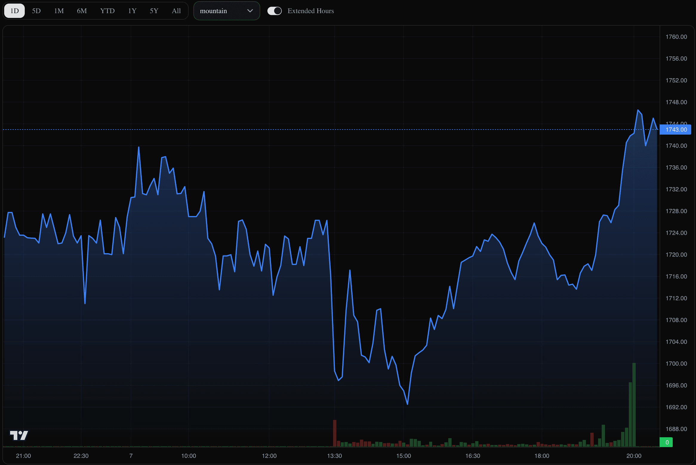Choose the YTD range
Screen dimensions: 696x465
(107, 11)
